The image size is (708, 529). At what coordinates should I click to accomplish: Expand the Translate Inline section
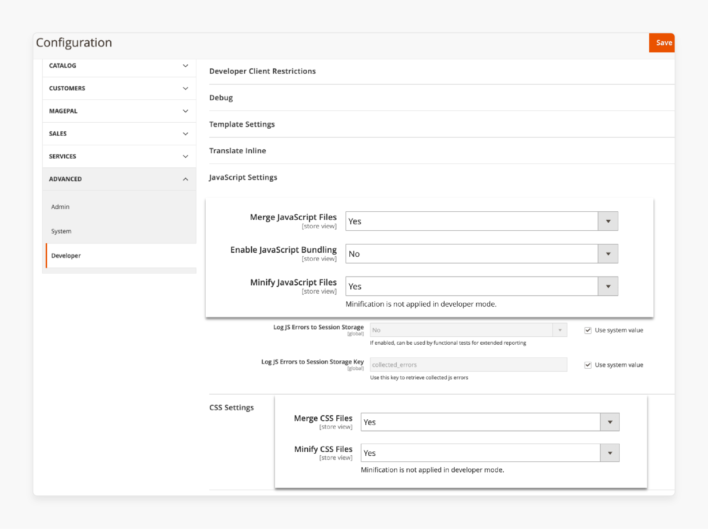237,151
